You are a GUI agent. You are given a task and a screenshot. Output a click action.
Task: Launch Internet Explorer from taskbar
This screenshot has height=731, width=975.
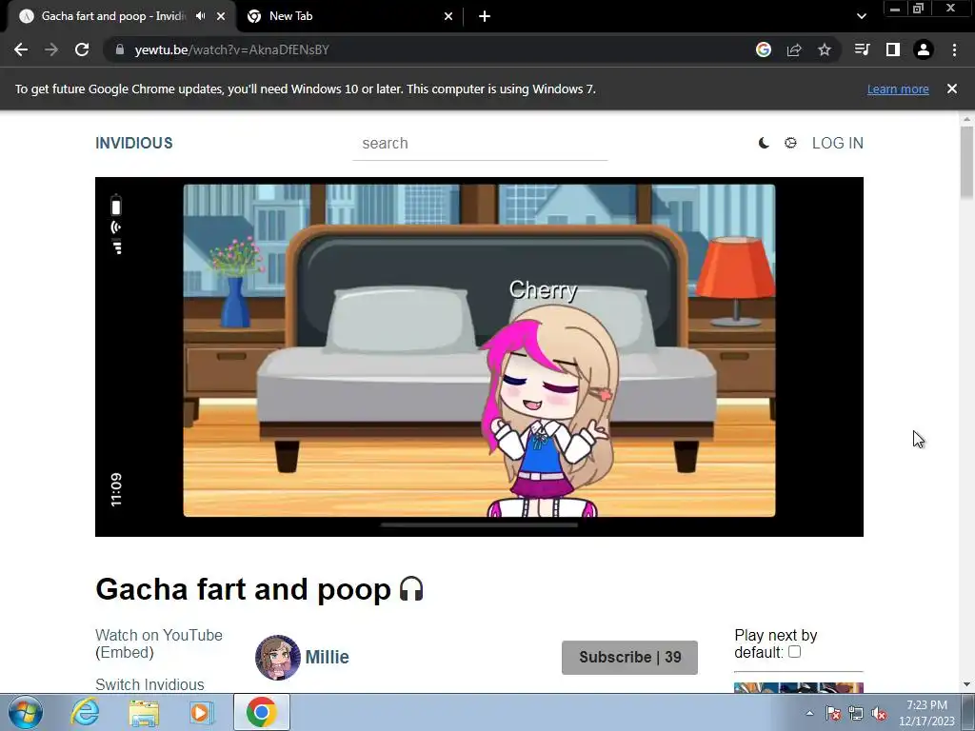click(85, 712)
